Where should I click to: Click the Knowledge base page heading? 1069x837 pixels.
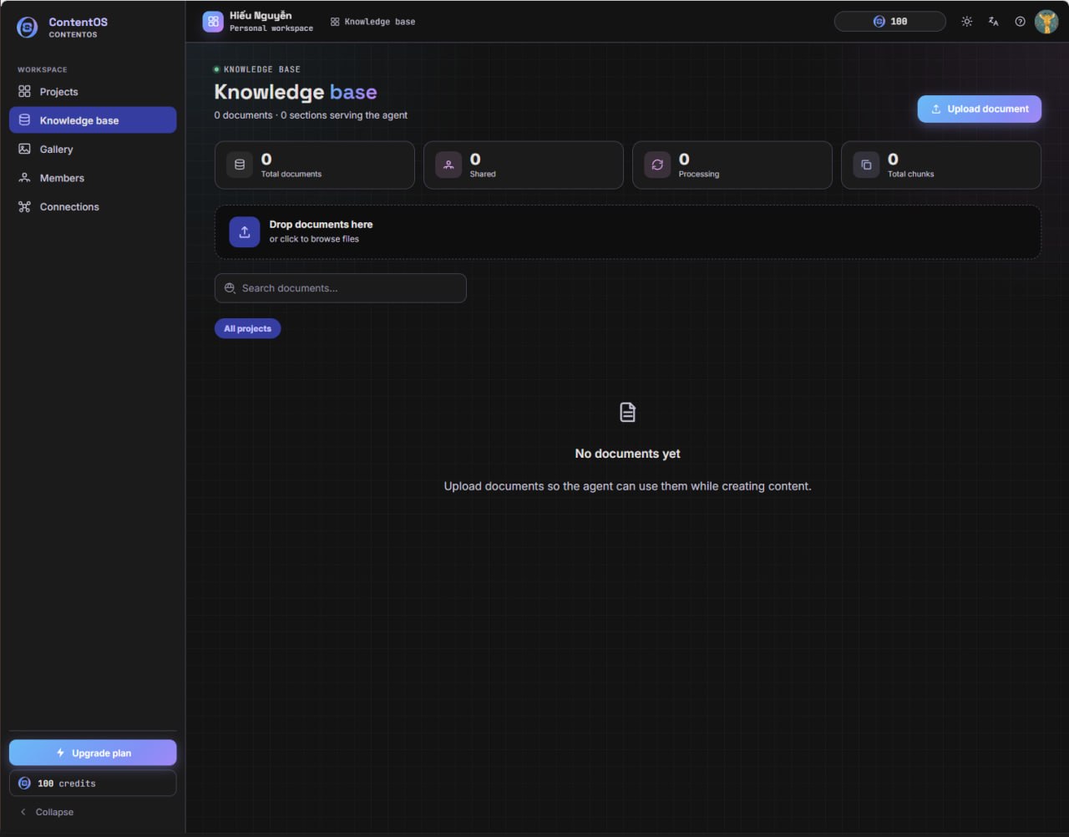click(x=296, y=92)
